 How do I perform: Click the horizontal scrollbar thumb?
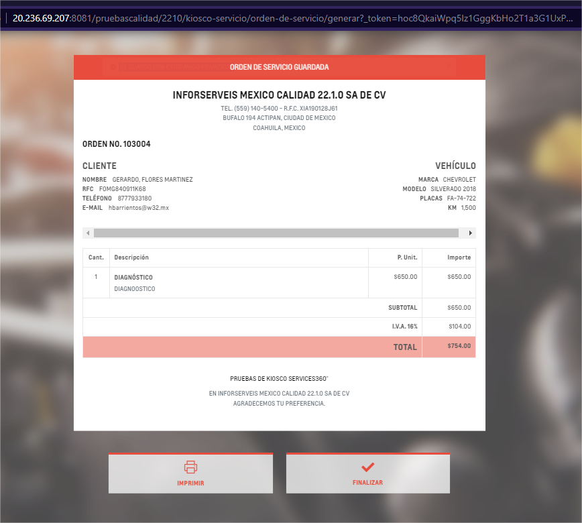coord(276,233)
